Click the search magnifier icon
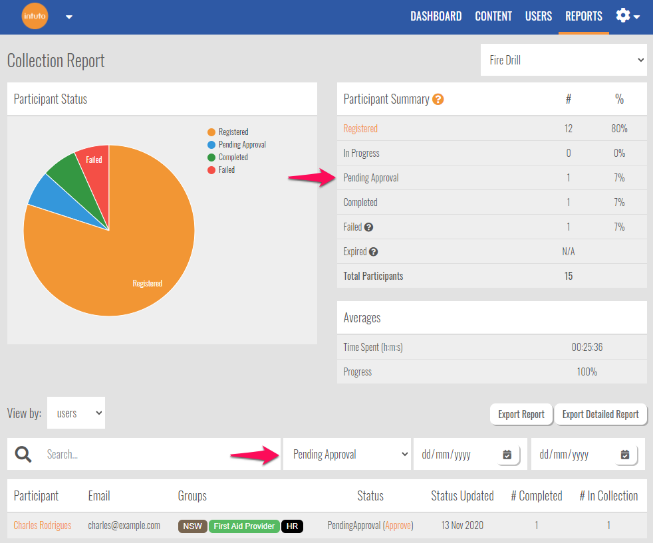The image size is (653, 543). (23, 455)
